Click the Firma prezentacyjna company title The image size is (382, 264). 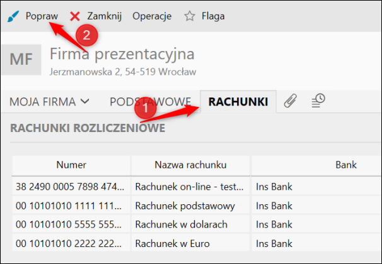pyautogui.click(x=122, y=55)
